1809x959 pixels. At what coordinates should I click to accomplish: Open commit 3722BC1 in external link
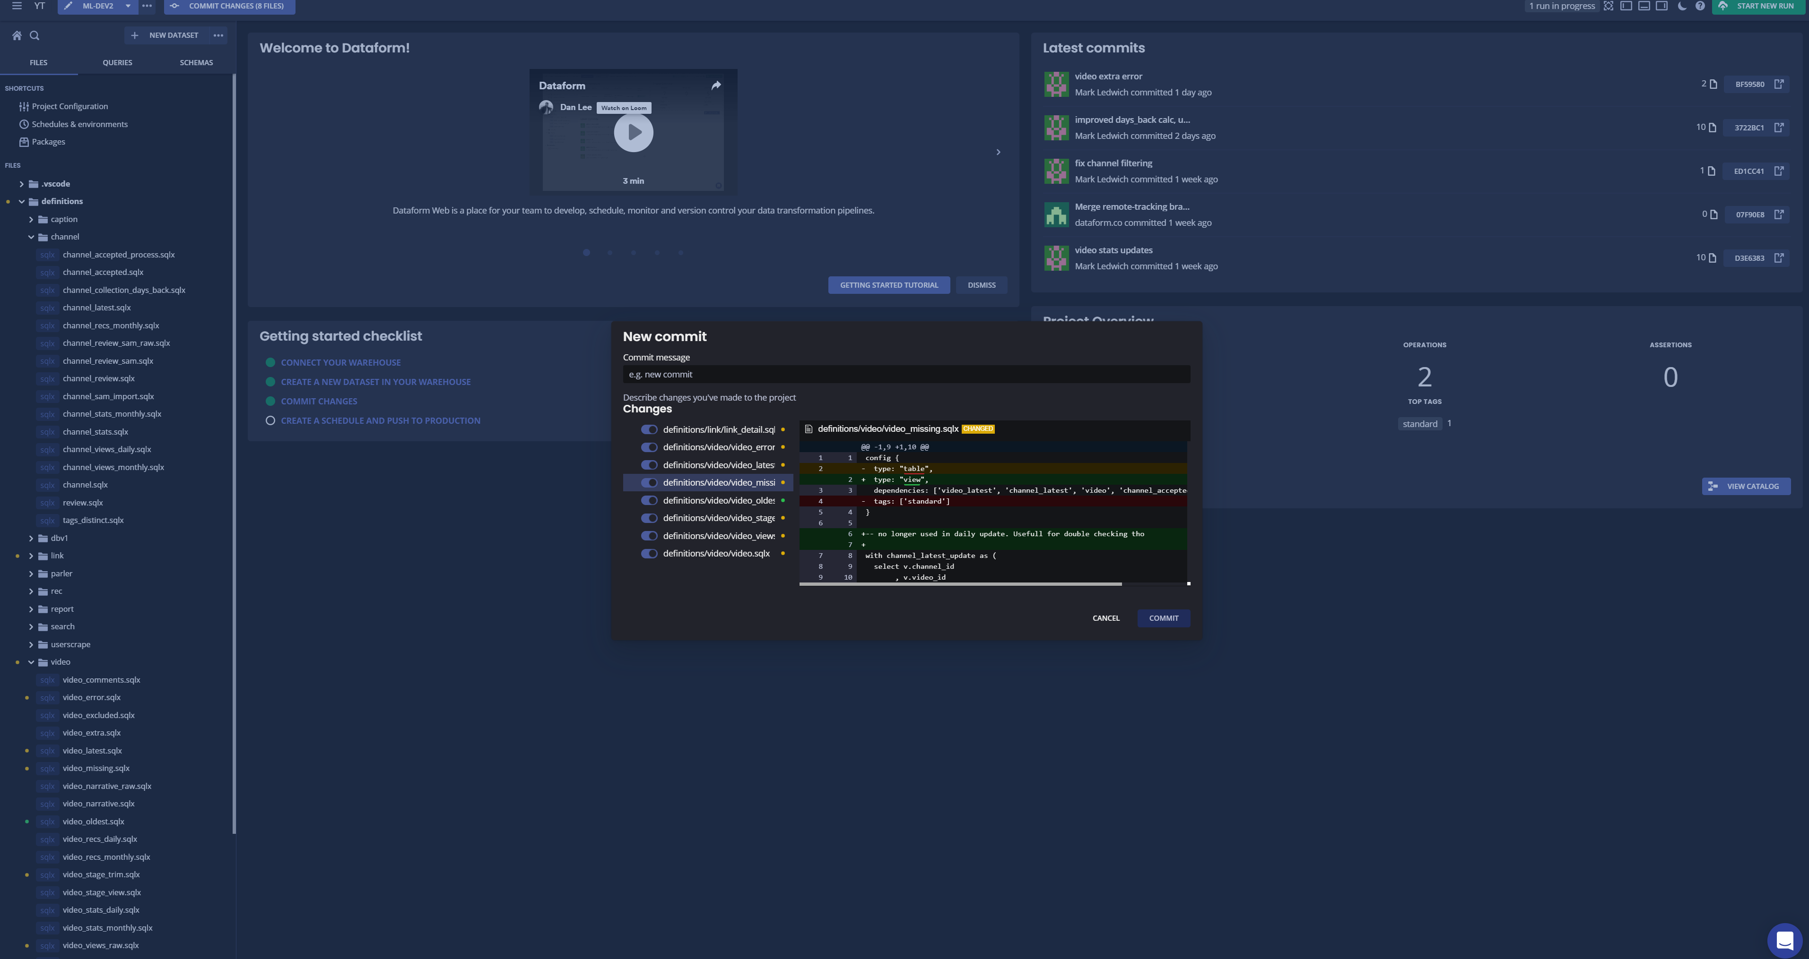[1779, 128]
